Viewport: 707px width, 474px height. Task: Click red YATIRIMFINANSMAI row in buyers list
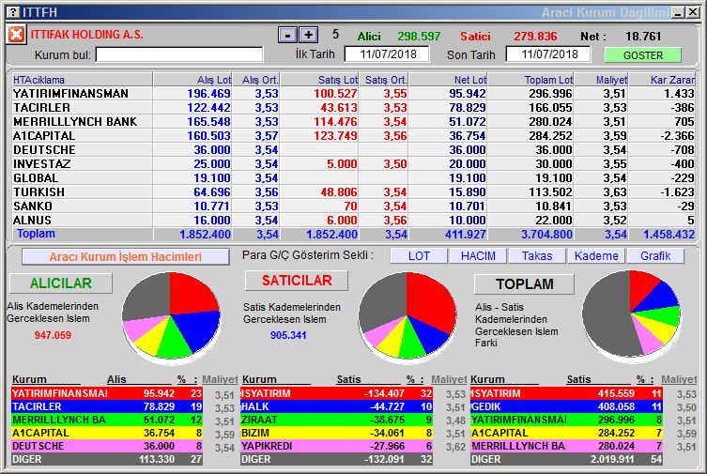(107, 393)
